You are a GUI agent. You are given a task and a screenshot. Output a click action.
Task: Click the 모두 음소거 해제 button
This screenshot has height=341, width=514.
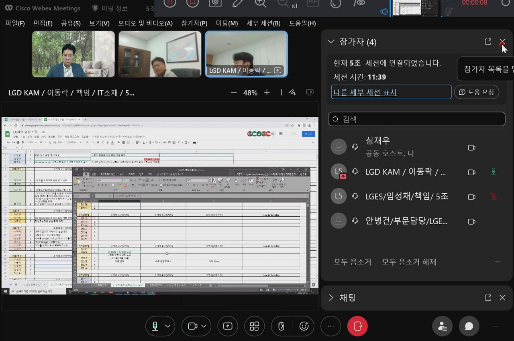click(x=409, y=262)
